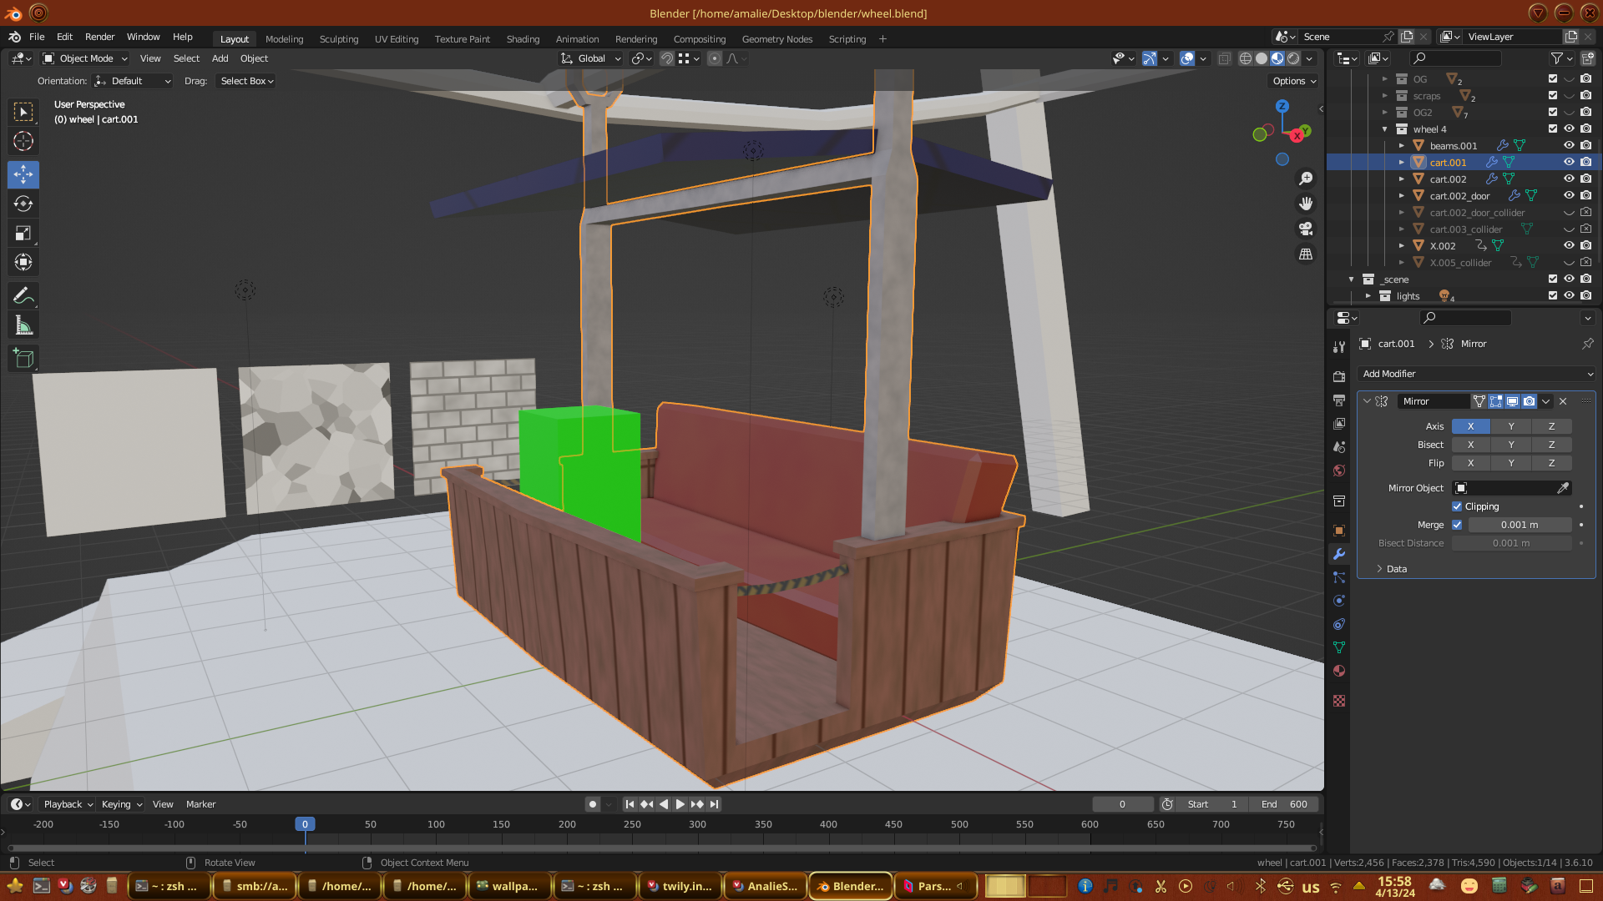Click the 3D cursor tool
The height and width of the screenshot is (901, 1603).
(23, 142)
